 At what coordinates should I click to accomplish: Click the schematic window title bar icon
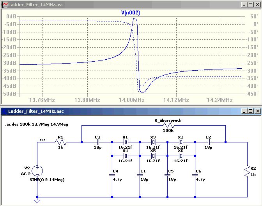5,111
